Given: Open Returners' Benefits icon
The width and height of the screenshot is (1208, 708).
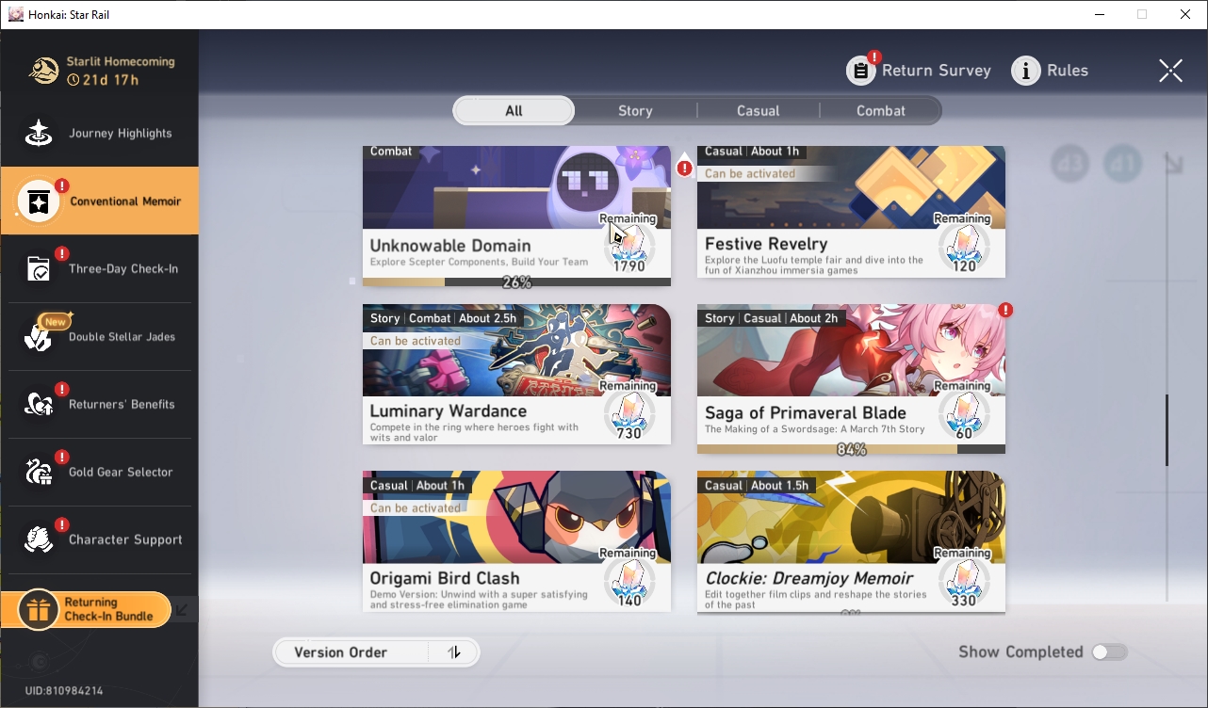Looking at the screenshot, I should click(39, 405).
